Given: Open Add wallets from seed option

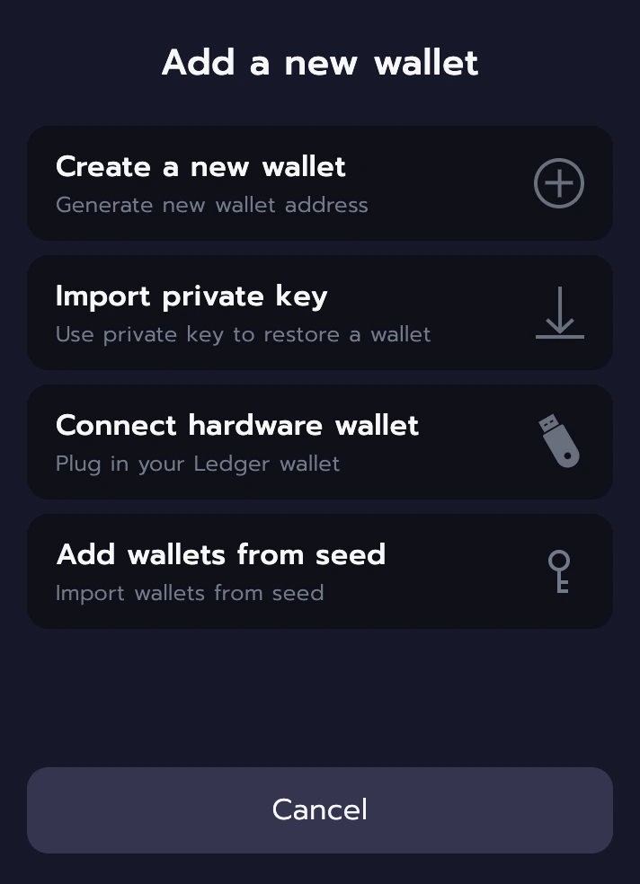Looking at the screenshot, I should (x=320, y=570).
